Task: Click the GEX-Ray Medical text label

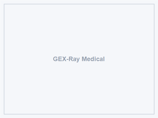Action: pyautogui.click(x=79, y=59)
